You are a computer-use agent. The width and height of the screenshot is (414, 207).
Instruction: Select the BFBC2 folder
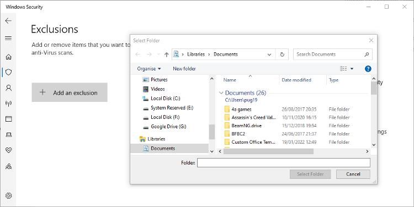238,134
